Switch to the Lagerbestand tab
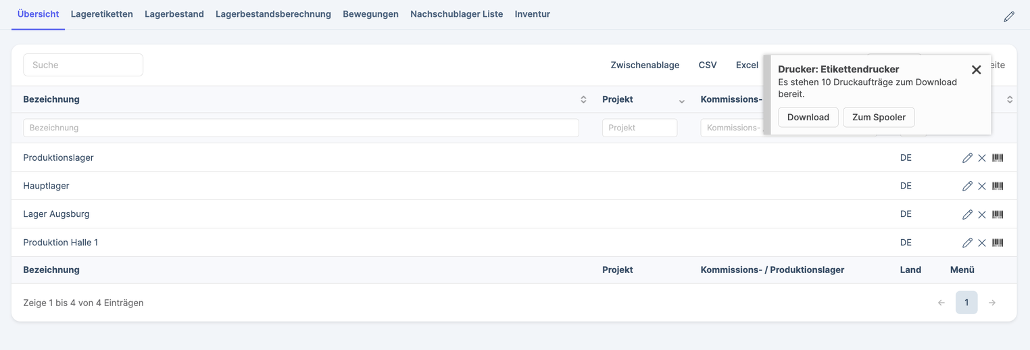Image resolution: width=1030 pixels, height=350 pixels. tap(174, 14)
